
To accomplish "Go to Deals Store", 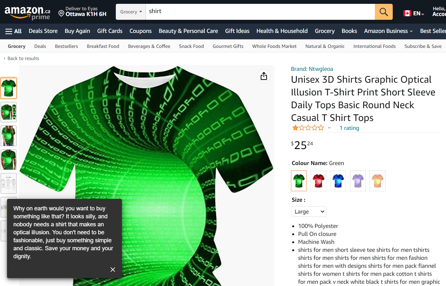I will [43, 31].
